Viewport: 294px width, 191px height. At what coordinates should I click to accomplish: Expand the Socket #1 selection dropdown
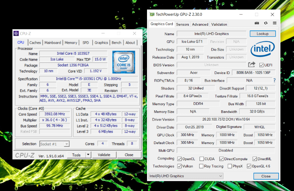point(66,144)
